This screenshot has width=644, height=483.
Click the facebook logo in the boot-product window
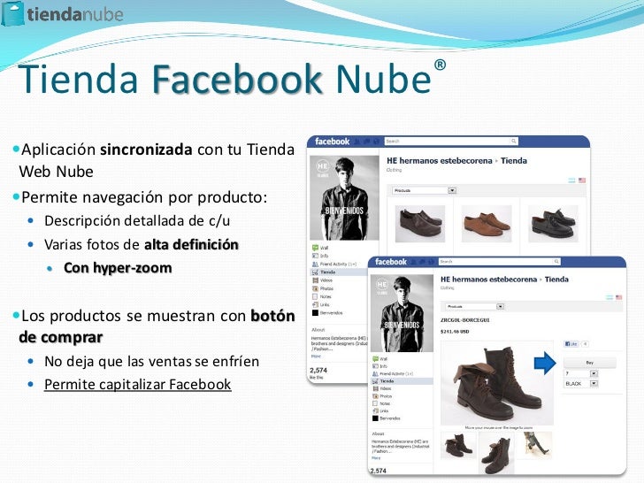coord(391,262)
